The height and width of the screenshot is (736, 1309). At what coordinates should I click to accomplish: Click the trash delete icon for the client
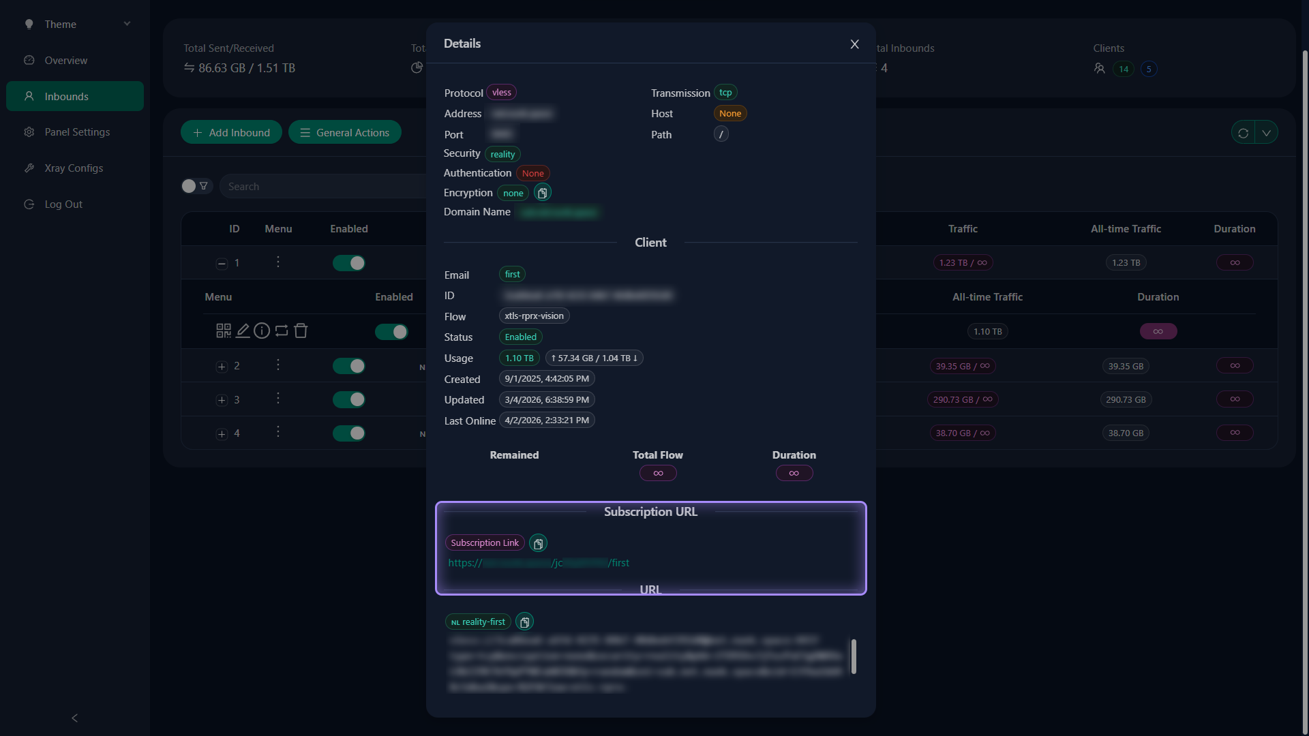[301, 331]
